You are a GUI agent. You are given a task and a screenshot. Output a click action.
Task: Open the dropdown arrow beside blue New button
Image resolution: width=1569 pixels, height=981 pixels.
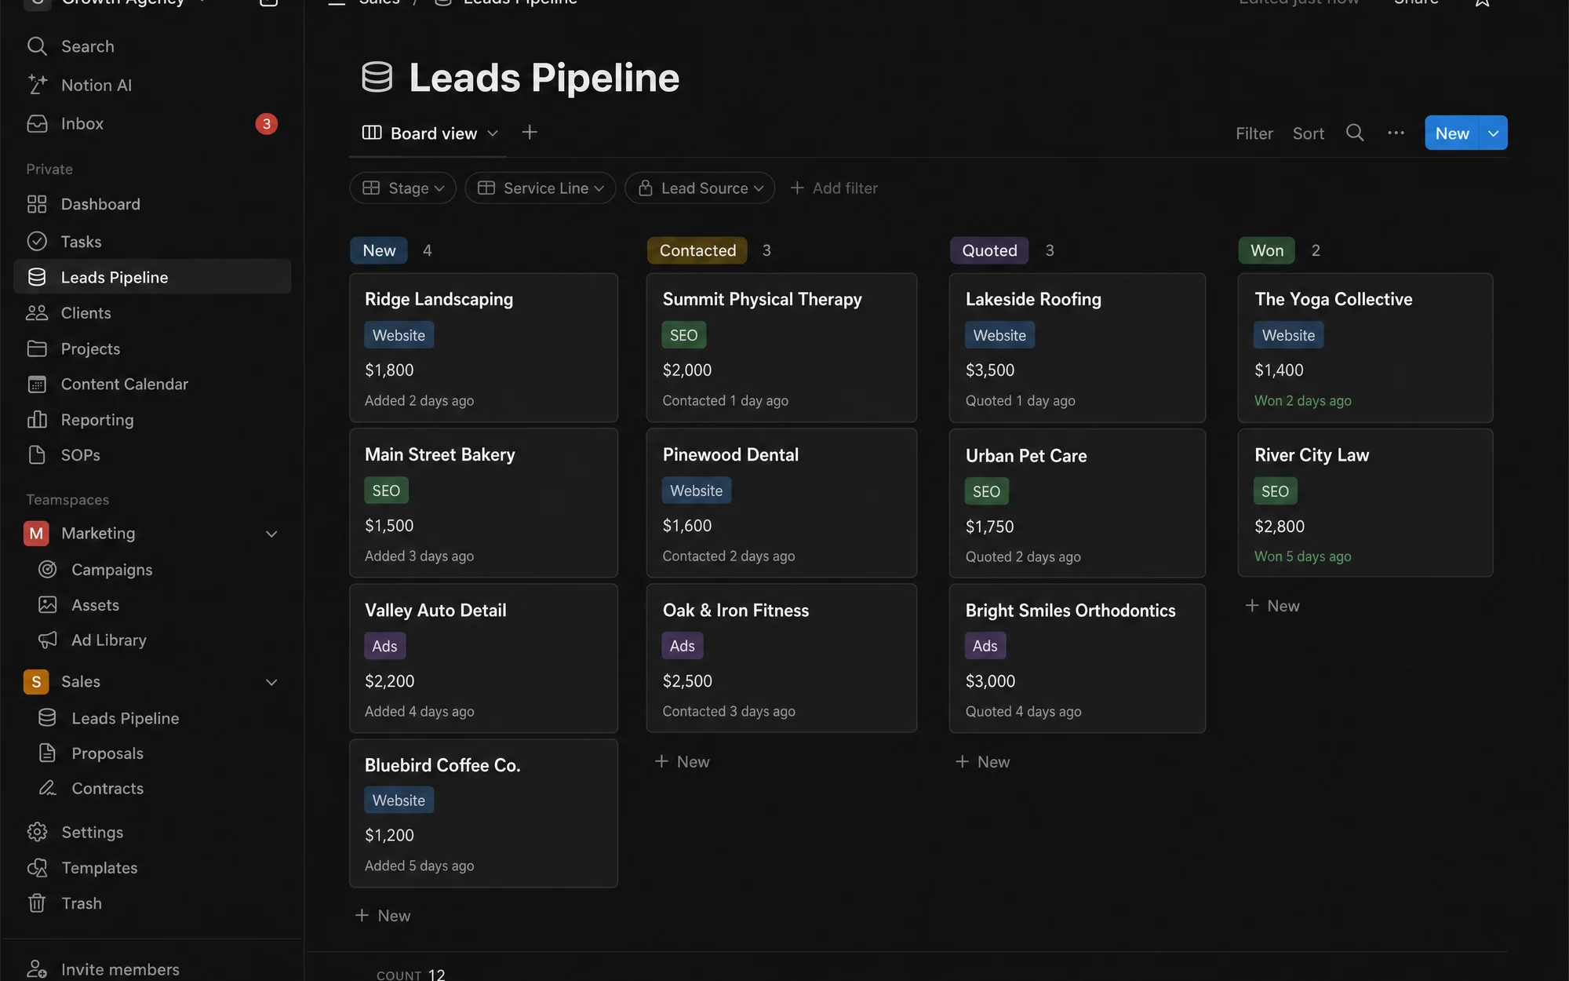[1494, 133]
